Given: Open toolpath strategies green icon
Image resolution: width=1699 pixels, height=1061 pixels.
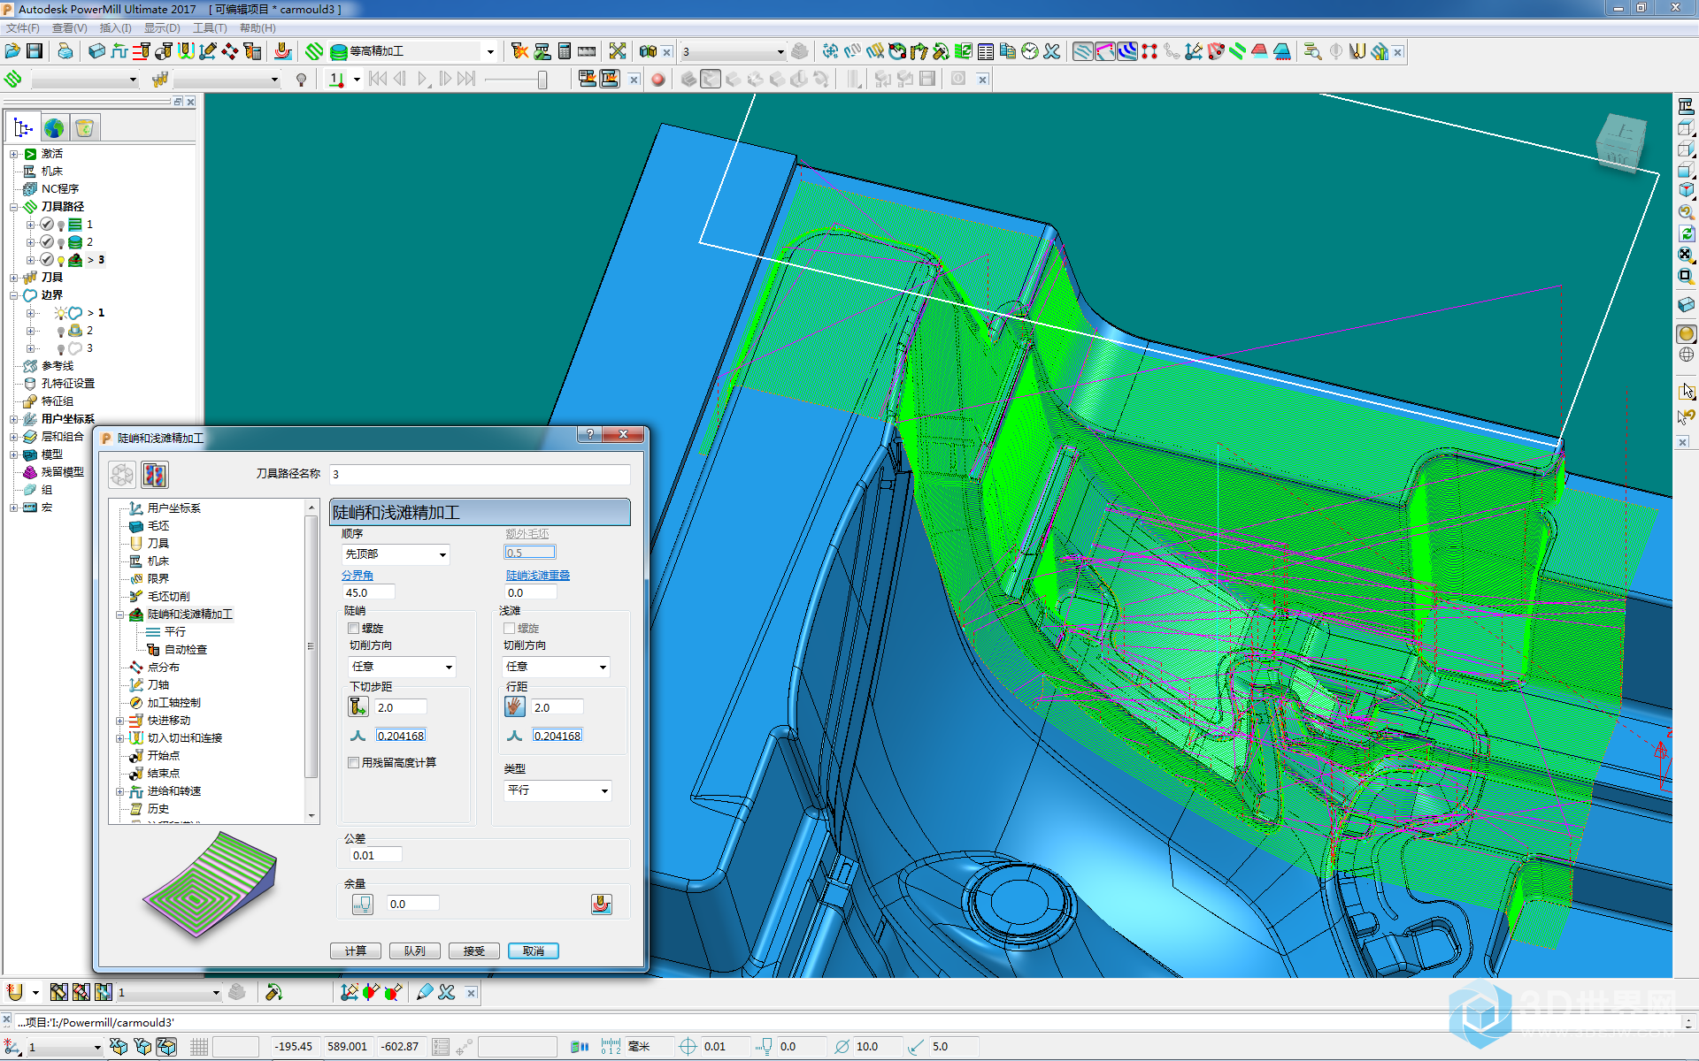Looking at the screenshot, I should (314, 51).
